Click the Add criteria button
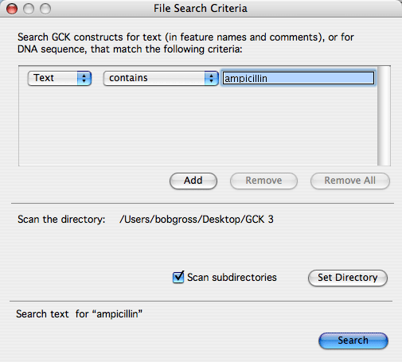 point(193,181)
